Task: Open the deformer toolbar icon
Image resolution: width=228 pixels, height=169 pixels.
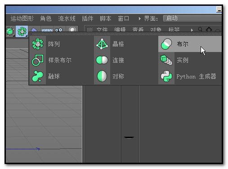Action: click(34, 30)
